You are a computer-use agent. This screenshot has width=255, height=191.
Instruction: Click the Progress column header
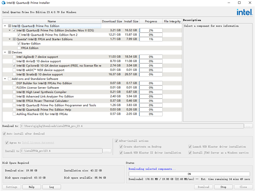151,21
